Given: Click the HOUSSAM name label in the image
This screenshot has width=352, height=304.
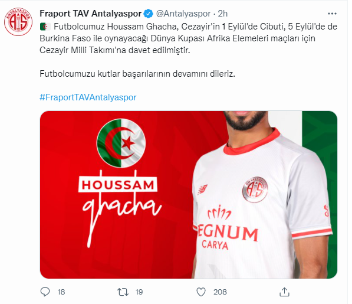Looking at the screenshot, I should (118, 185).
